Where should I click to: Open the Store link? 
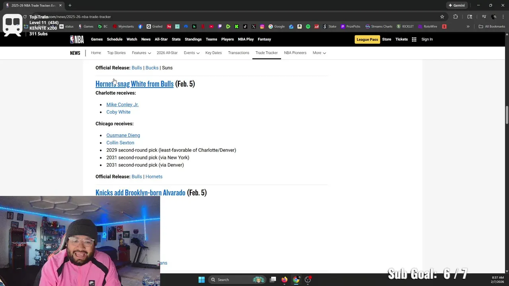[x=387, y=39]
